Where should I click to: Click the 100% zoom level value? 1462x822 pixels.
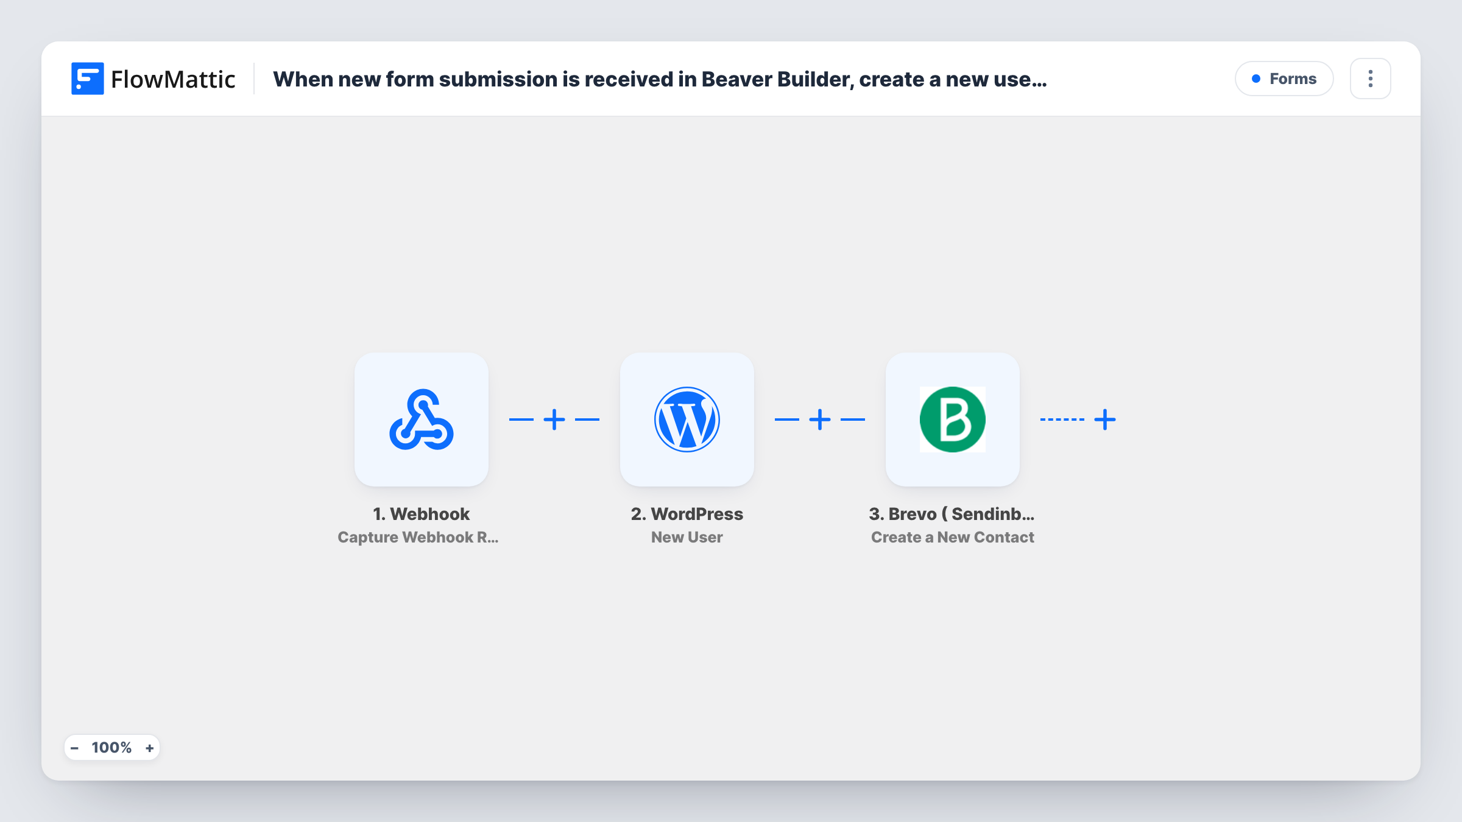111,748
